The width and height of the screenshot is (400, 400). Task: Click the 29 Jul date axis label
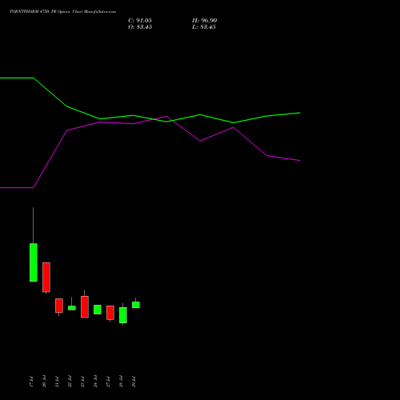click(134, 382)
